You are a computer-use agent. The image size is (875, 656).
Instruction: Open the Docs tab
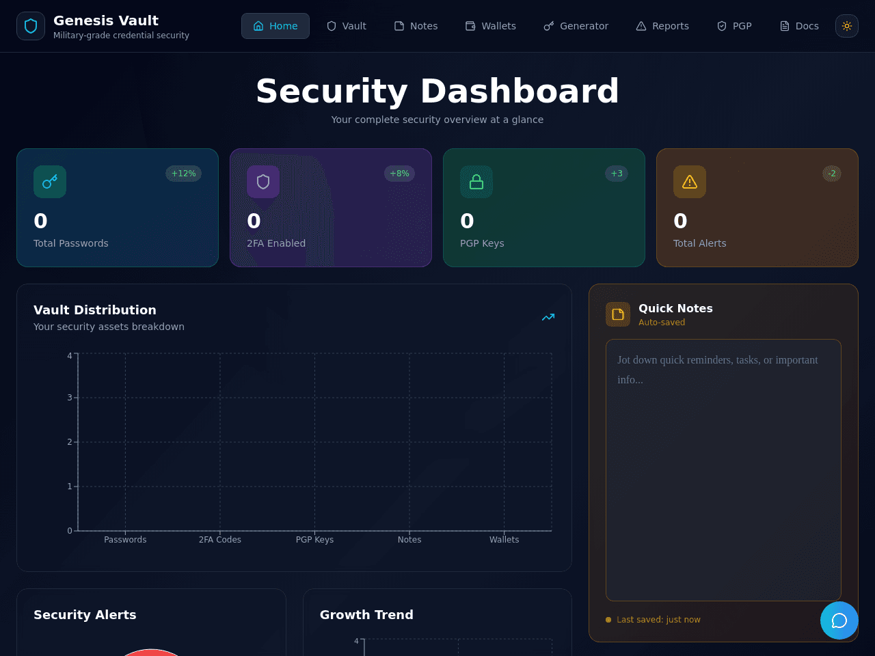[x=799, y=26]
